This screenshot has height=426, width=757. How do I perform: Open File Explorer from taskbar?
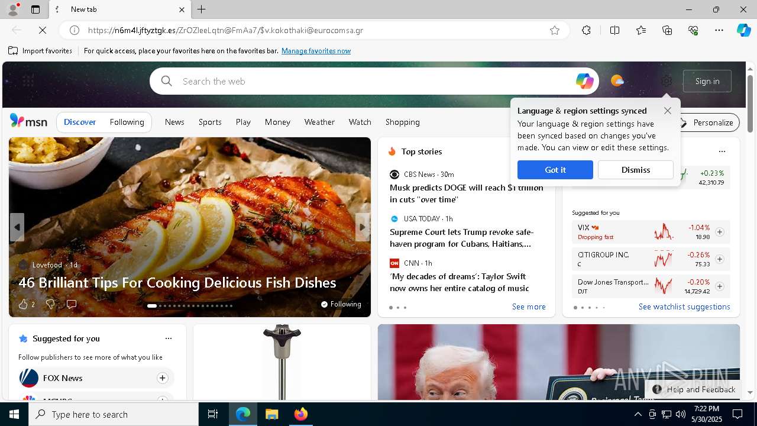click(x=271, y=414)
